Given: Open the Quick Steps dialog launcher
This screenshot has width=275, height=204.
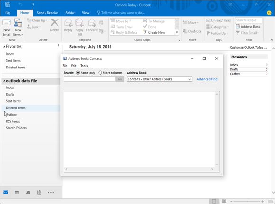Looking at the screenshot, I should 179,40.
